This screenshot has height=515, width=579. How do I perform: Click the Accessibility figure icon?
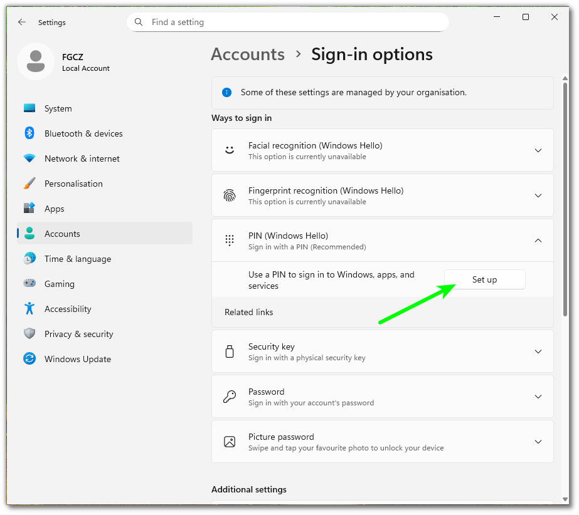[x=29, y=308]
